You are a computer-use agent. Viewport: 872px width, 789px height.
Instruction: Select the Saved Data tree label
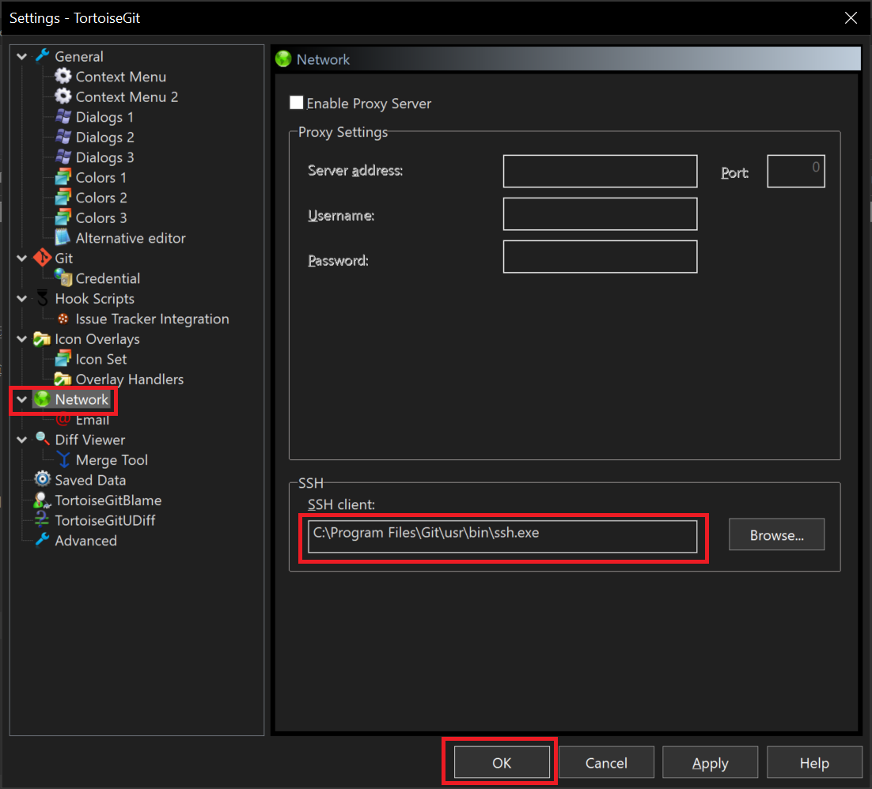(90, 480)
